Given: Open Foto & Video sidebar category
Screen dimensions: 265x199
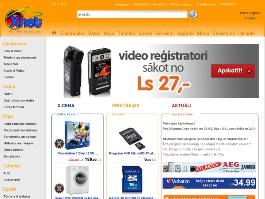Looking at the screenshot, I should 13,51.
